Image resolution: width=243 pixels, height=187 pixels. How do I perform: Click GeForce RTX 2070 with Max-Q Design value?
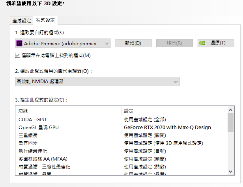pos(167,128)
